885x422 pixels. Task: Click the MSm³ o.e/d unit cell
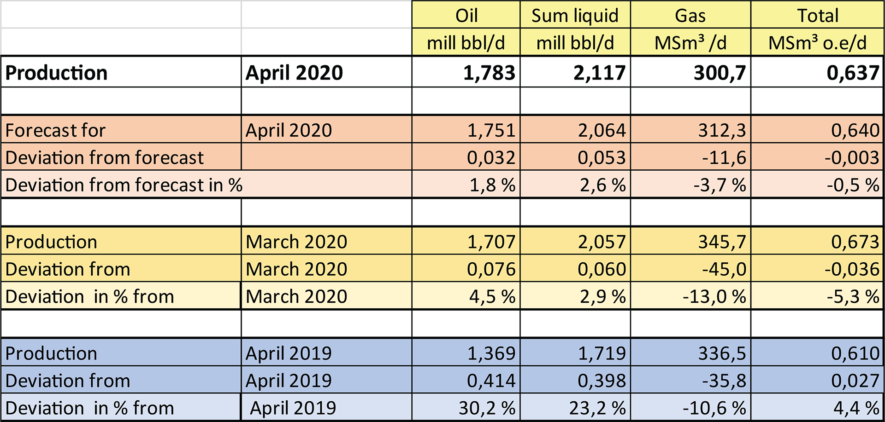[x=817, y=43]
